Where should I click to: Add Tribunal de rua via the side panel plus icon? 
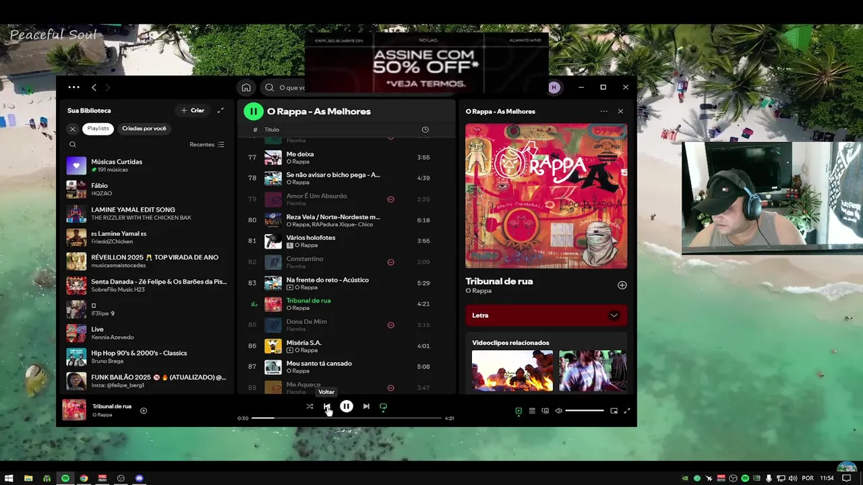coord(622,285)
